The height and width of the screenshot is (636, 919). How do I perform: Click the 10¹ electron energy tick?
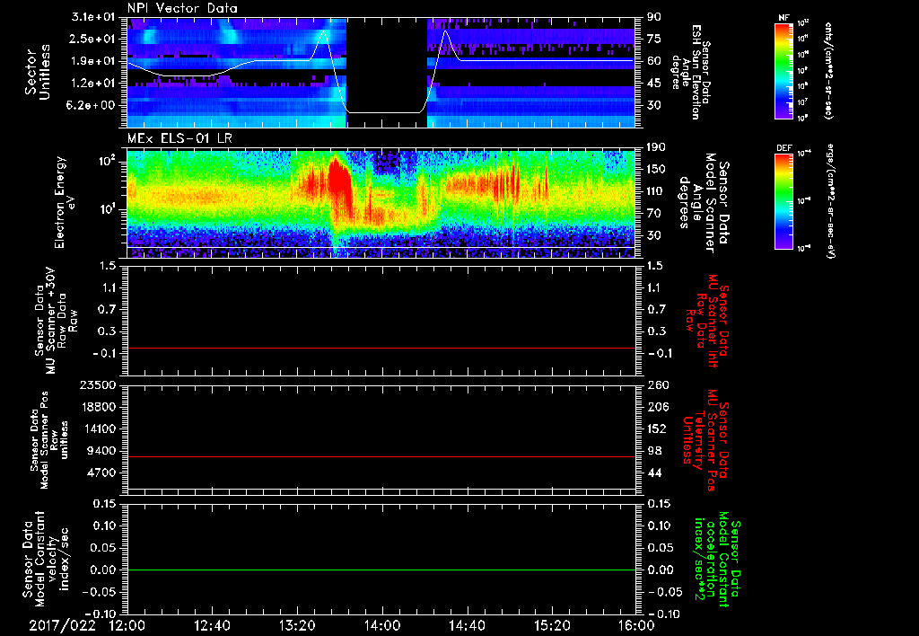tap(108, 209)
